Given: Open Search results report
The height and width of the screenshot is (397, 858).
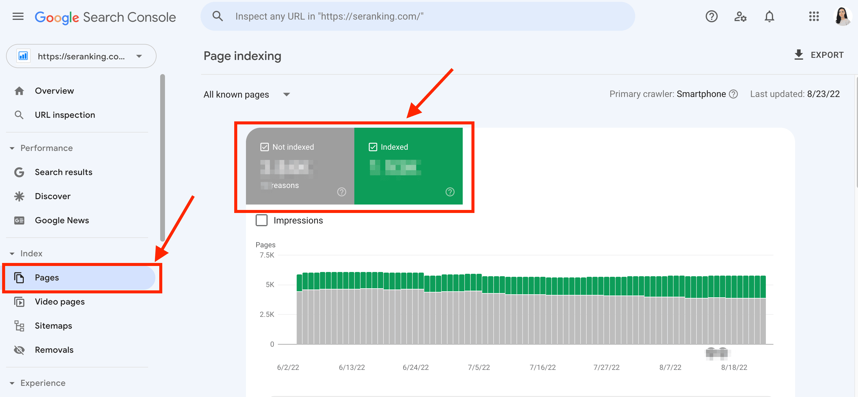Looking at the screenshot, I should (x=64, y=172).
